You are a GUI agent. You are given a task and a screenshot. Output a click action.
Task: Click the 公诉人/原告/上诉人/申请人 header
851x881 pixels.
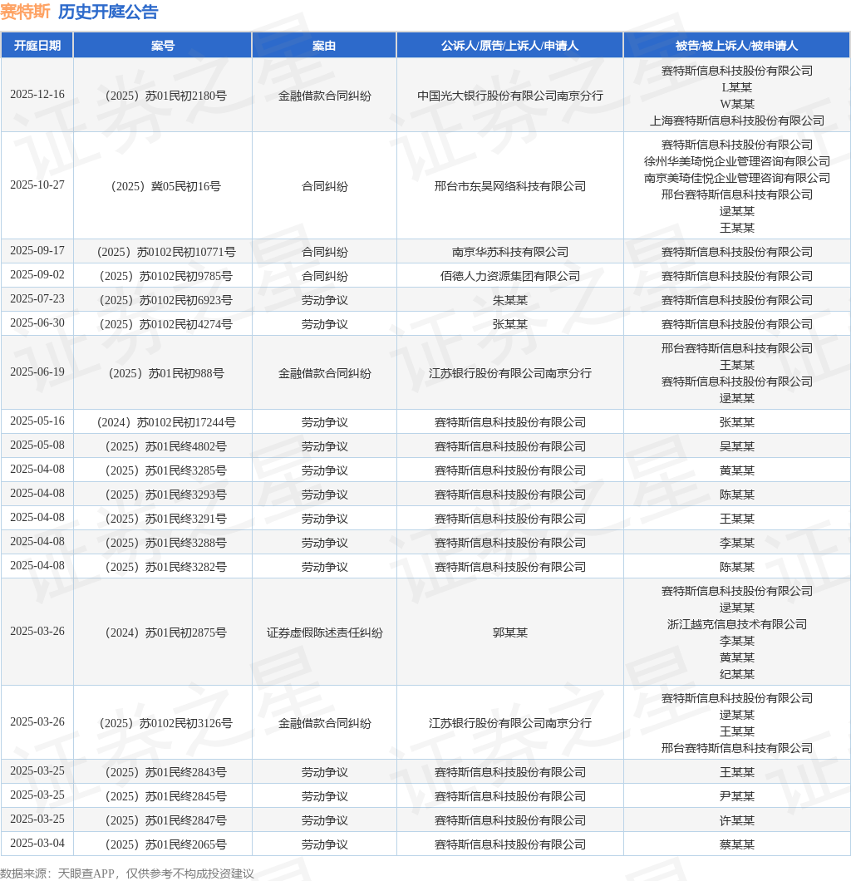(509, 46)
